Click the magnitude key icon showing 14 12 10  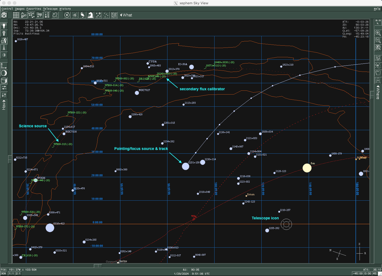pos(47,15)
